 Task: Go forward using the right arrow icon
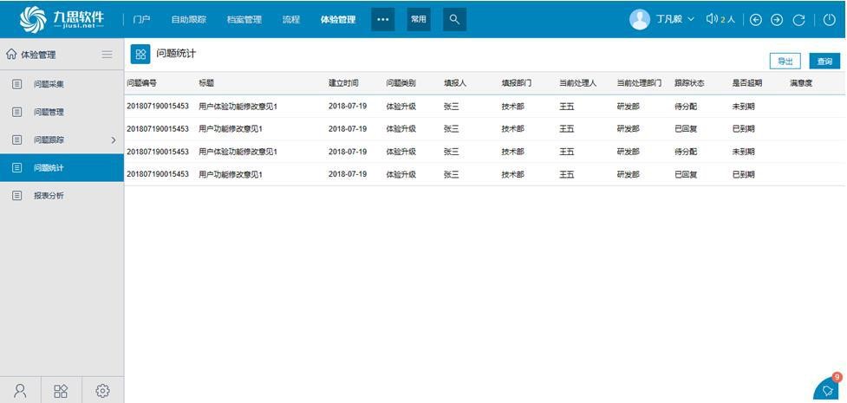777,20
